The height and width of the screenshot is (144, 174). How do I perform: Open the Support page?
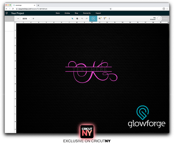[98, 13]
